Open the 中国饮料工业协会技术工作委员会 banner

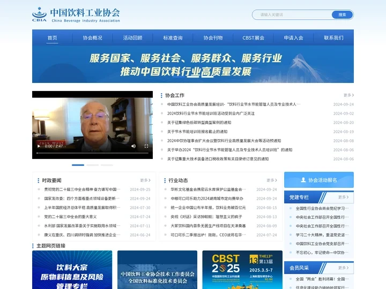coord(157,270)
